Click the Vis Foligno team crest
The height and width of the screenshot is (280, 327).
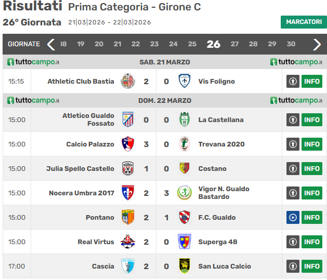coord(184,82)
